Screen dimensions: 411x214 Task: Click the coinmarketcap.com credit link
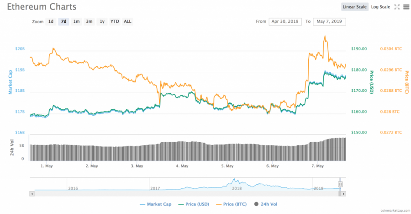pos(395,210)
